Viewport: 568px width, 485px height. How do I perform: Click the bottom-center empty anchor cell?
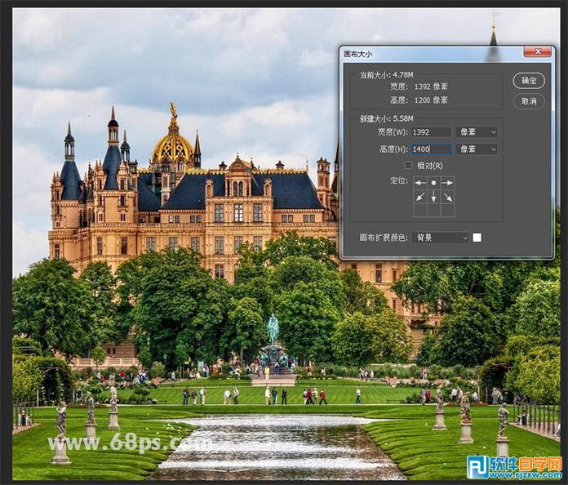(x=433, y=210)
